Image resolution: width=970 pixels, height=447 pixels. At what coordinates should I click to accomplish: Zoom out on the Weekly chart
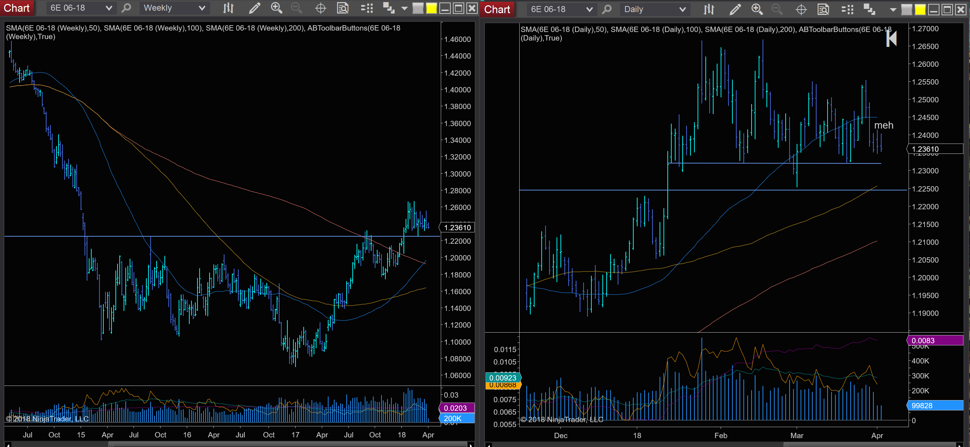297,8
